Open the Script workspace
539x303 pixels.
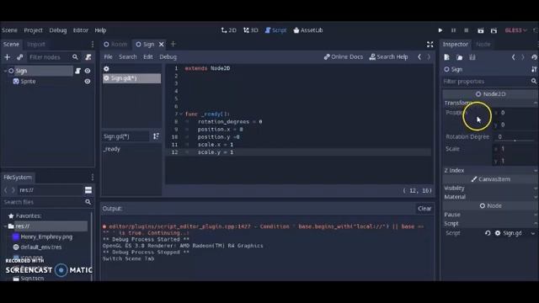(275, 30)
